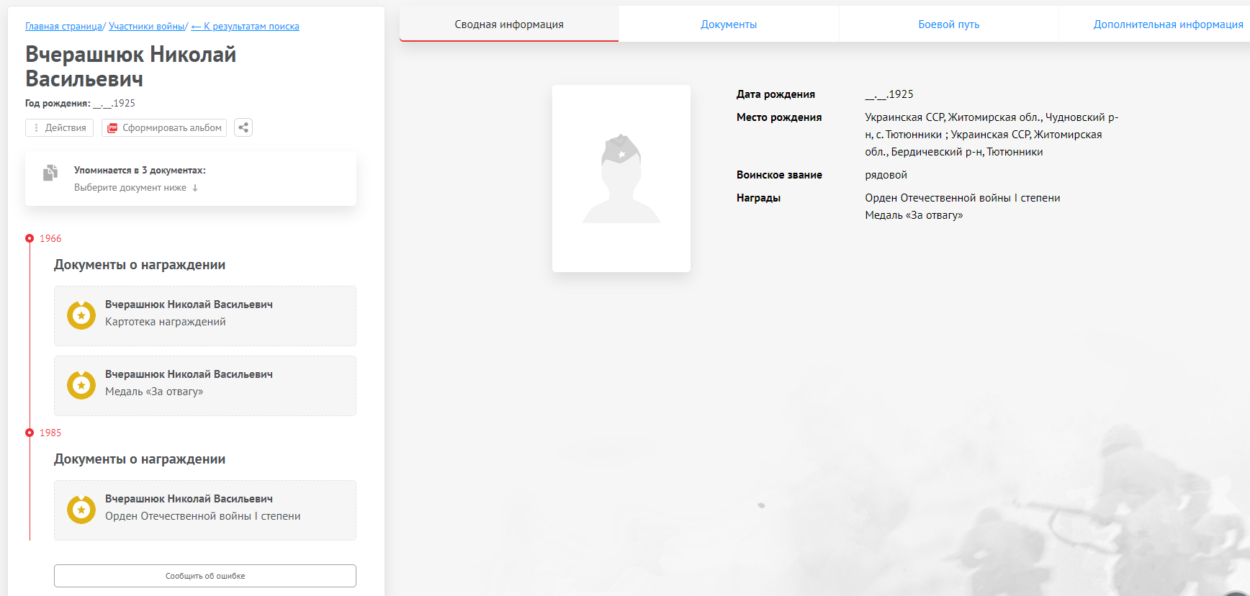The width and height of the screenshot is (1250, 596).
Task: Switch to the Документы tab
Action: (729, 24)
